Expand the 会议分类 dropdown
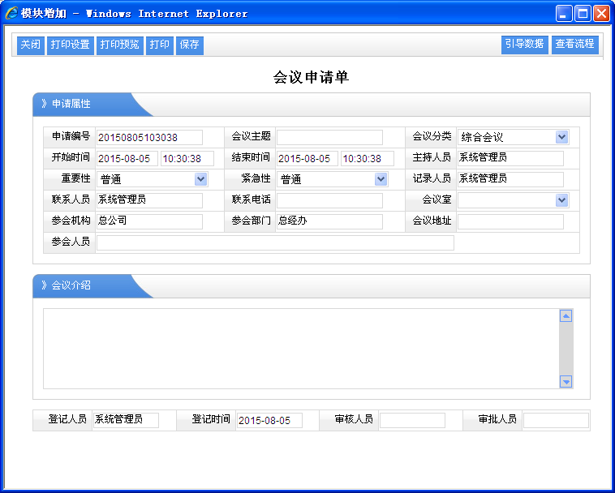 pos(561,137)
